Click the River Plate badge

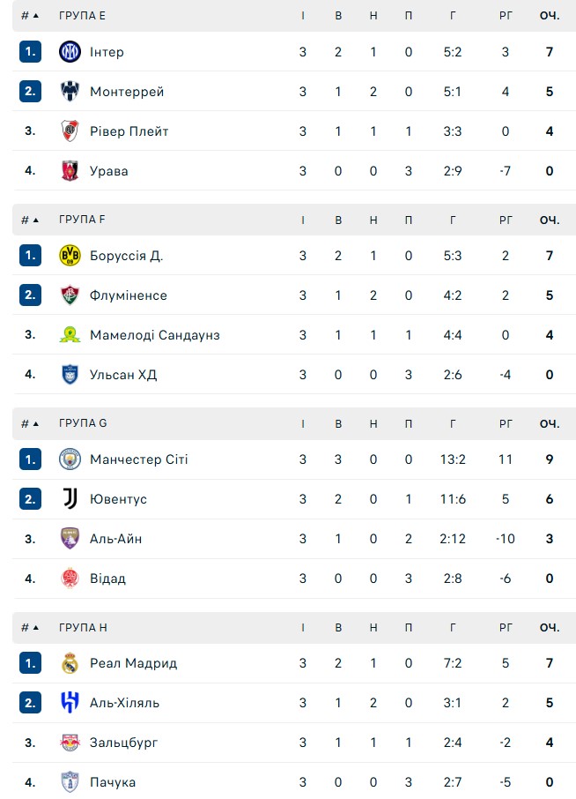tap(70, 131)
